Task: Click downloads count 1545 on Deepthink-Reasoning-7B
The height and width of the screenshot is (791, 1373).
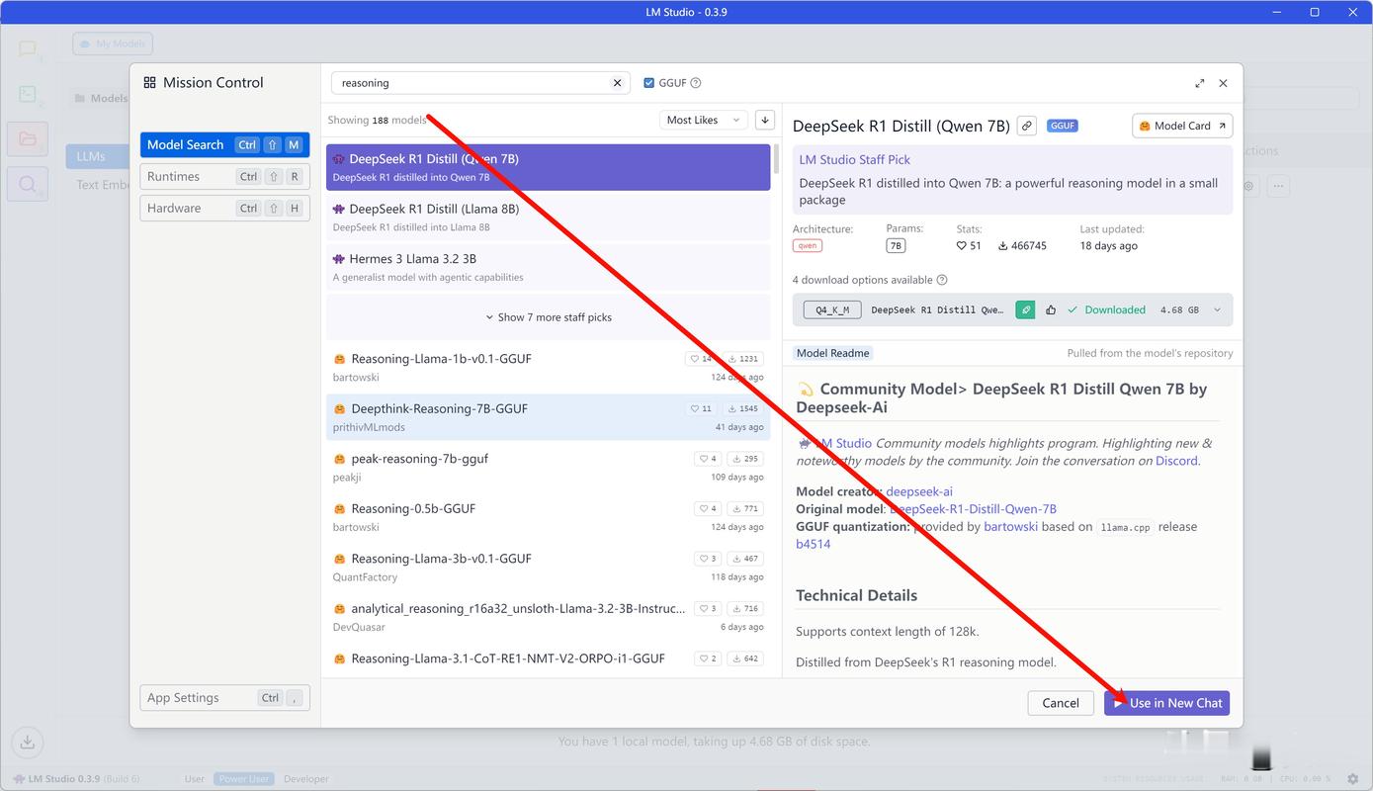Action: (742, 408)
